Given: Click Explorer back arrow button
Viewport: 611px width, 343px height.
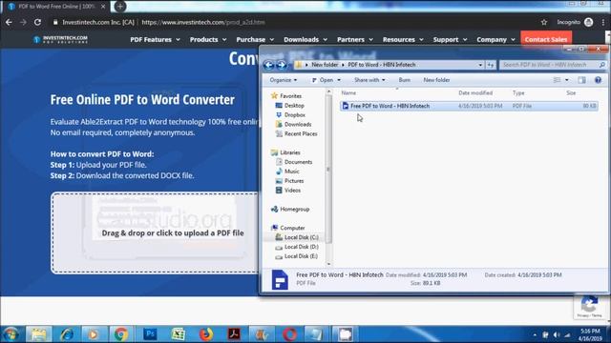Looking at the screenshot, I should point(268,65).
